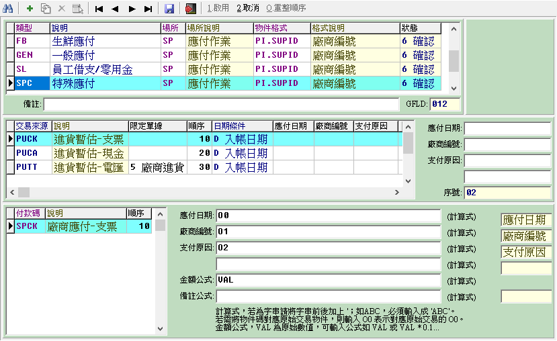Click 應付日期 formula field with 00
The height and width of the screenshot is (341, 557).
click(x=329, y=215)
